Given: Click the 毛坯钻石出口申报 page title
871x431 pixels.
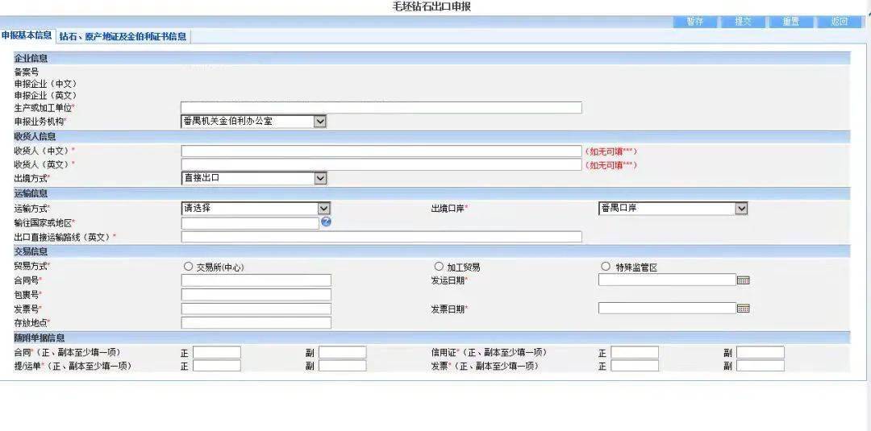Looking at the screenshot, I should (431, 6).
